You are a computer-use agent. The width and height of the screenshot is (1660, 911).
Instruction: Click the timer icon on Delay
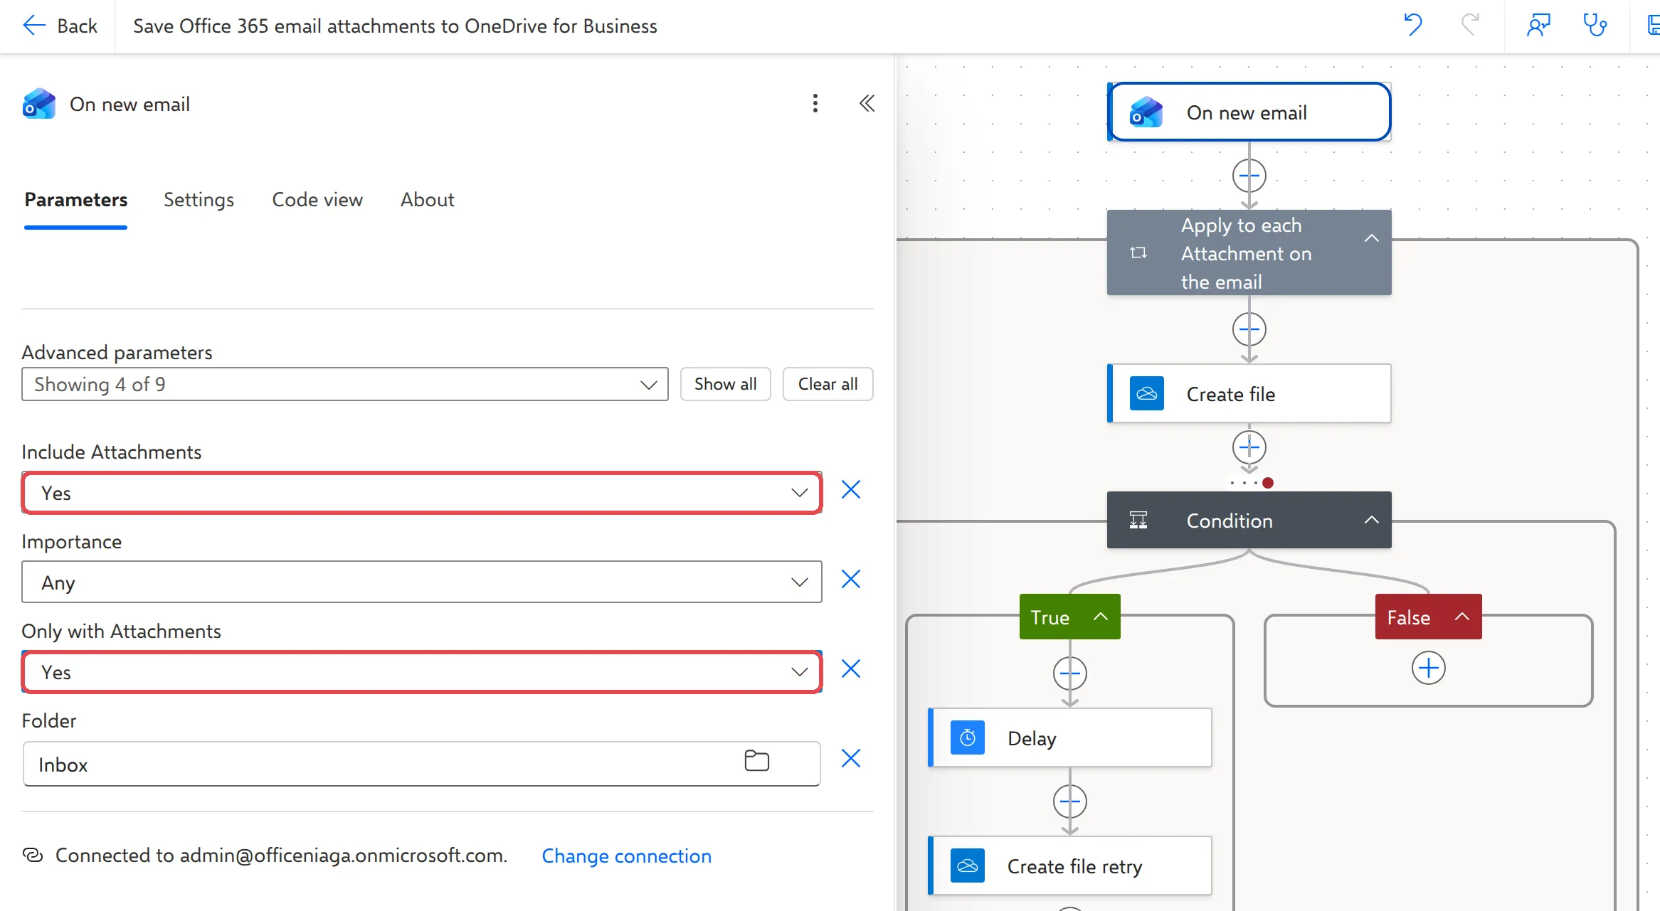click(968, 737)
